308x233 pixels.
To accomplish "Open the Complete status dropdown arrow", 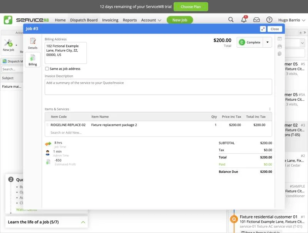I will coord(267,42).
